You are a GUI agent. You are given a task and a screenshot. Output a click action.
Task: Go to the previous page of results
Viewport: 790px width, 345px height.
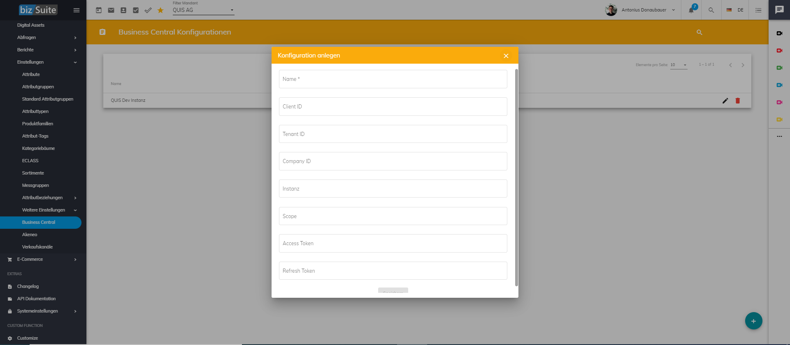pyautogui.click(x=730, y=65)
